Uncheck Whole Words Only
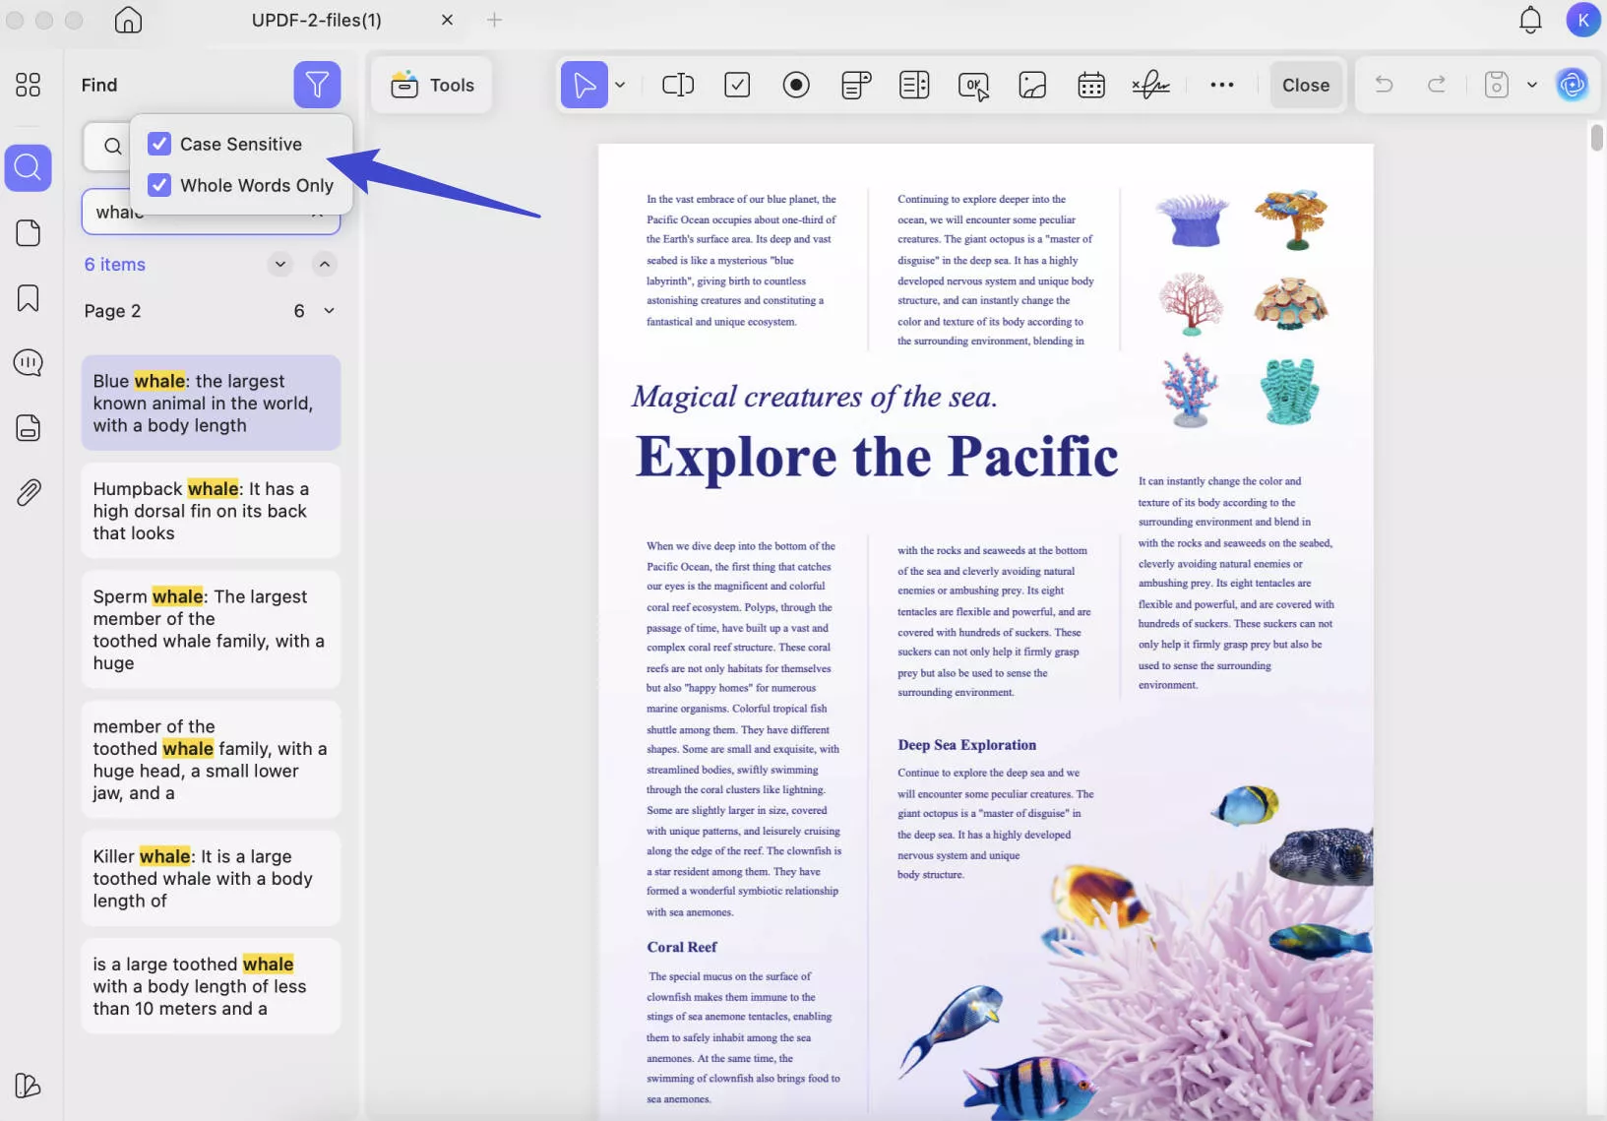1607x1121 pixels. [x=159, y=185]
